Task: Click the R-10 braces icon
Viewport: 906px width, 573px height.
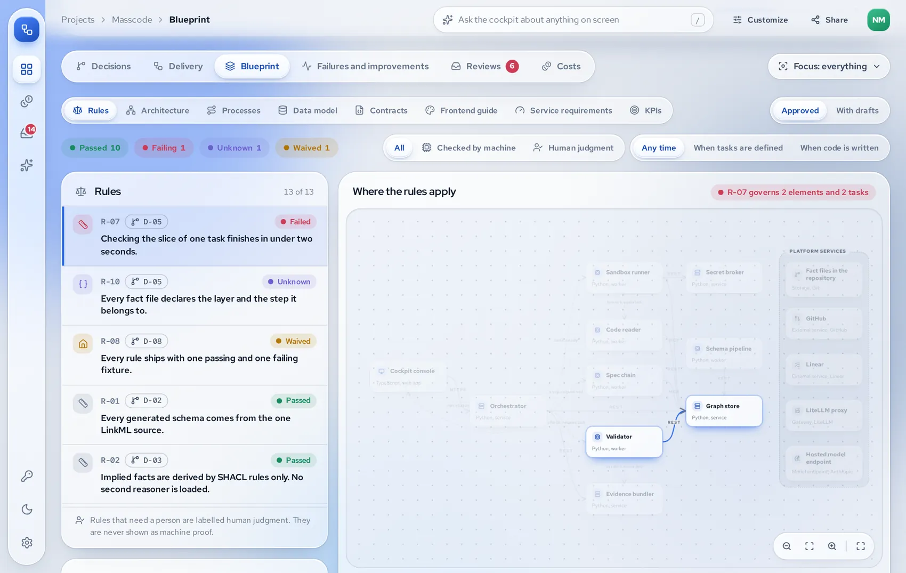Action: [83, 284]
